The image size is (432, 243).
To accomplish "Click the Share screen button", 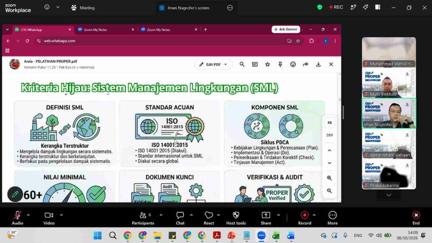I will point(266,218).
